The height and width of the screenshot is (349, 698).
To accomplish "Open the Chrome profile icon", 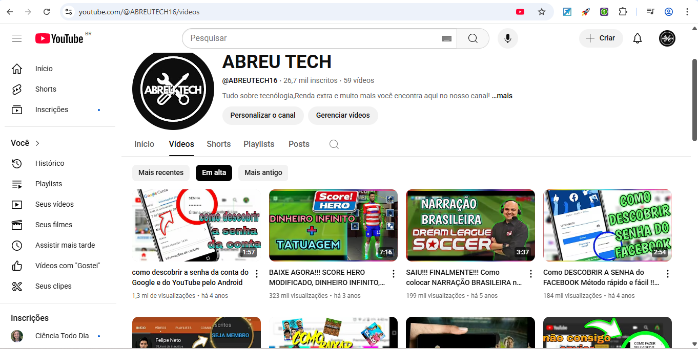I will [x=669, y=12].
